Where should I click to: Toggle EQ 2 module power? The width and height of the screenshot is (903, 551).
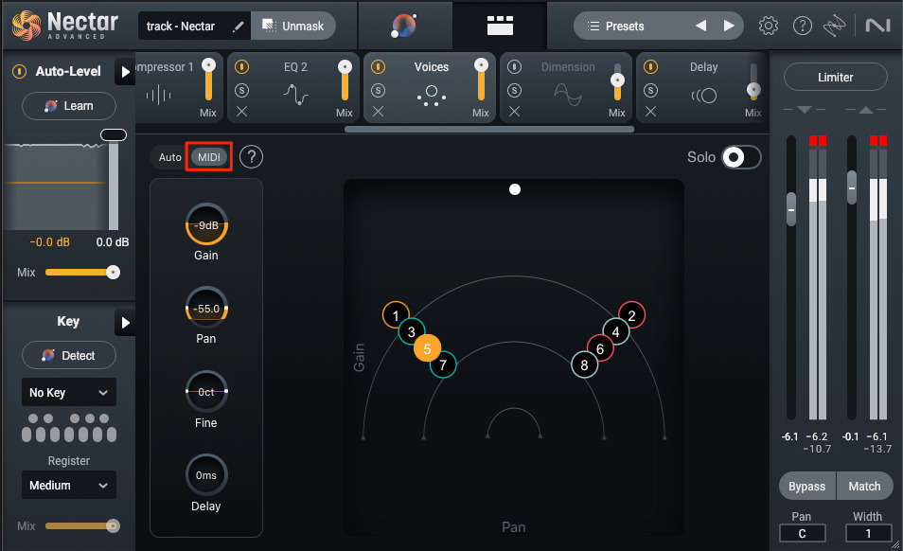coord(242,67)
